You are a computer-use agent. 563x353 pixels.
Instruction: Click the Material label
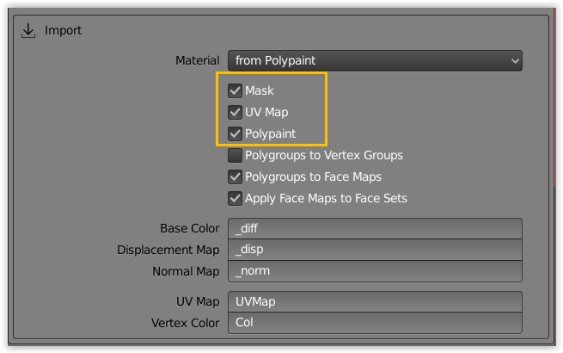[197, 60]
